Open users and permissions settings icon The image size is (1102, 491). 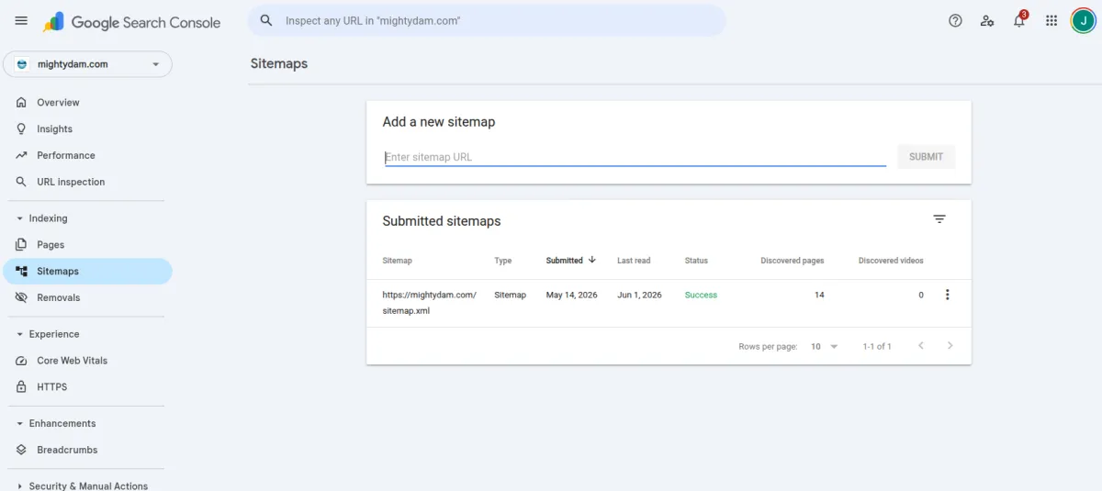(987, 20)
